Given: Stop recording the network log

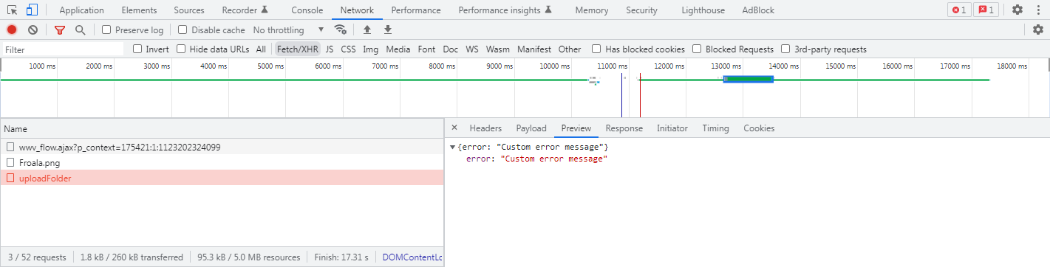Looking at the screenshot, I should (12, 30).
